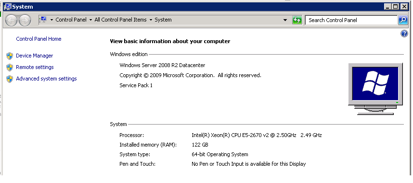Open Device Manager link
Viewport: 413px width, 183px height.
click(35, 56)
